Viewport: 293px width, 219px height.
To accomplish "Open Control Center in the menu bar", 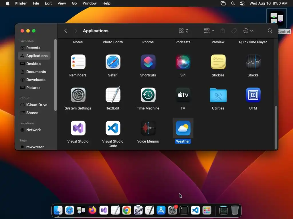I will 242,3.
